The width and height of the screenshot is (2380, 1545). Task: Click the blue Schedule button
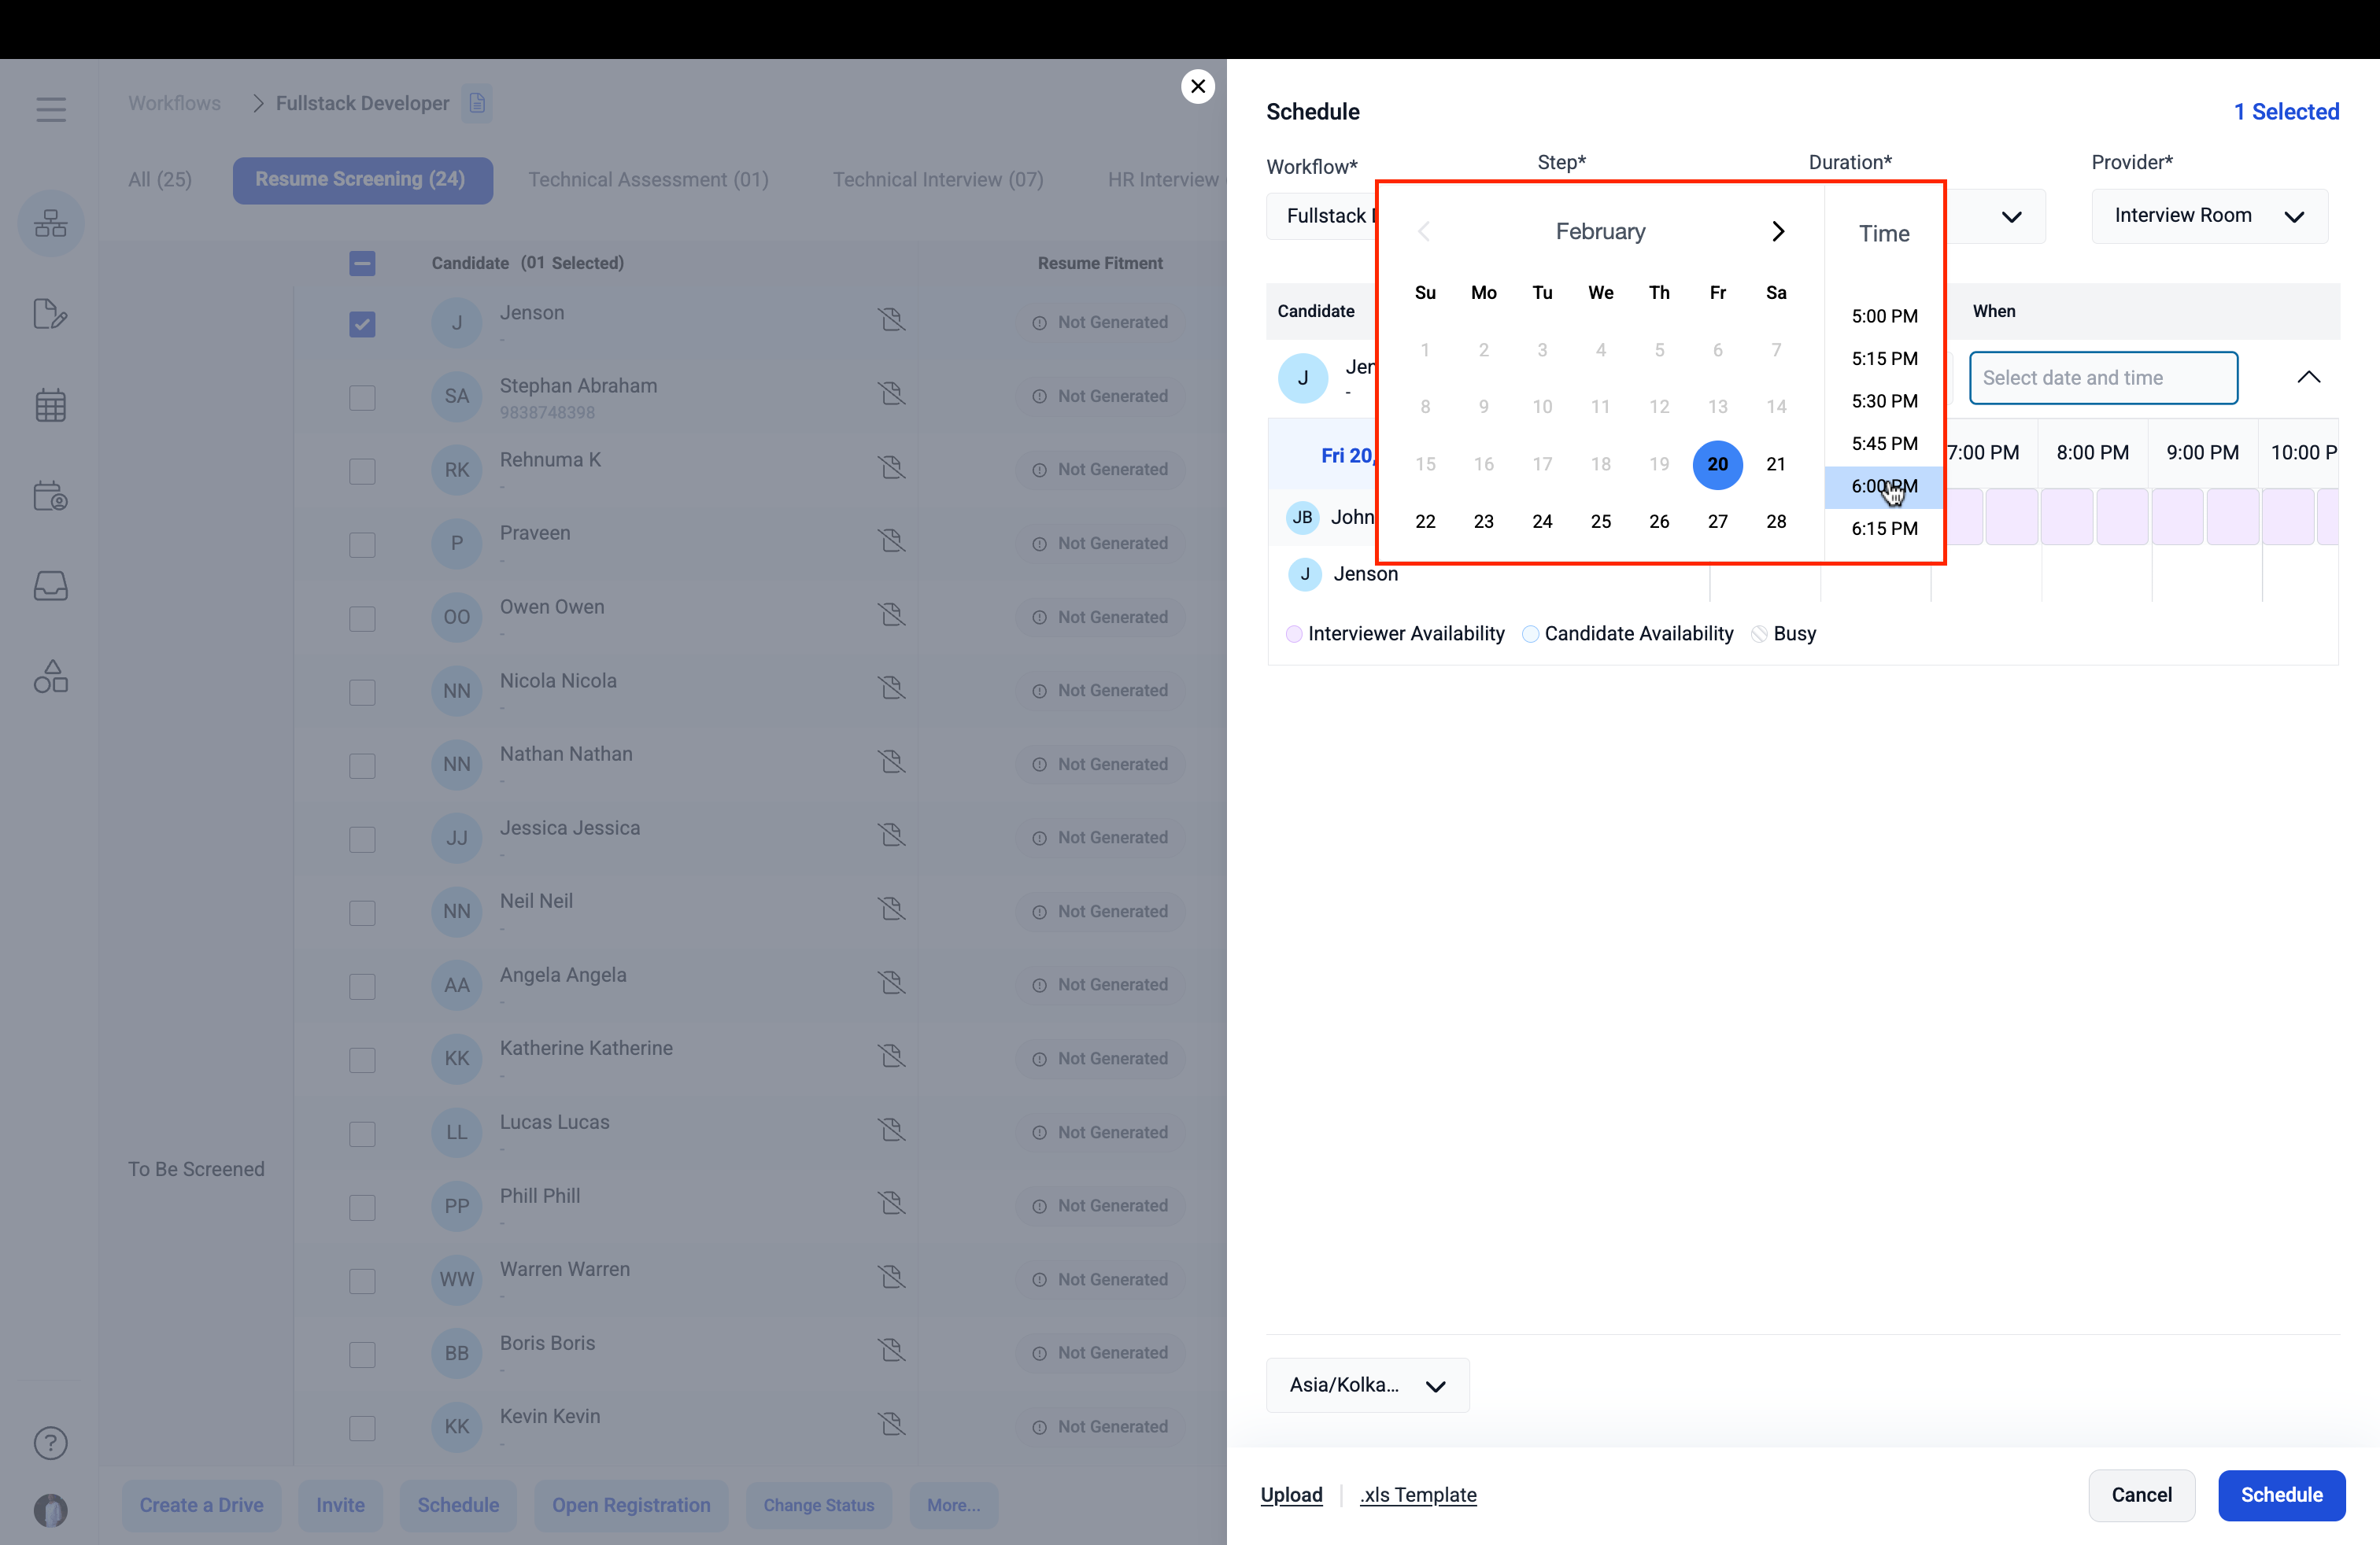click(2281, 1494)
